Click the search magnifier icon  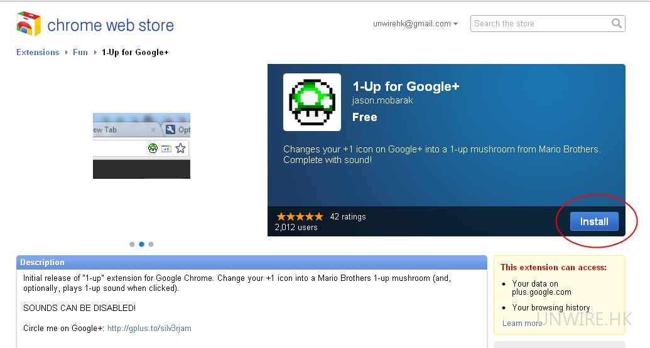[x=617, y=24]
